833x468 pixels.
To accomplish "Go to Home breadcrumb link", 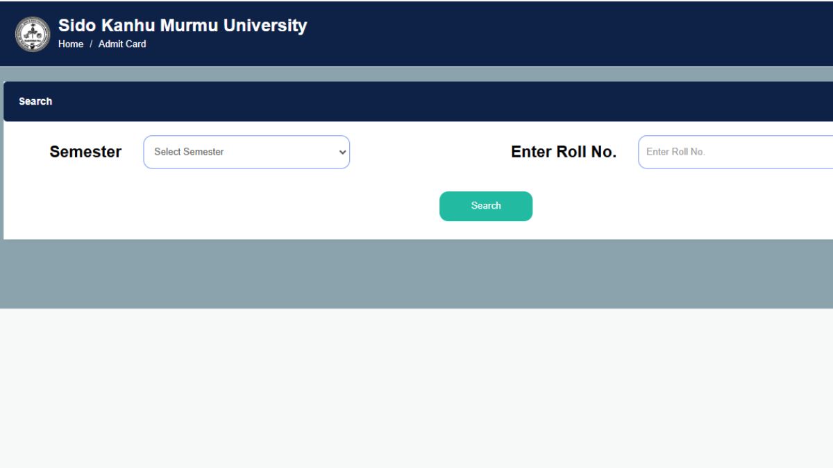I will [71, 44].
